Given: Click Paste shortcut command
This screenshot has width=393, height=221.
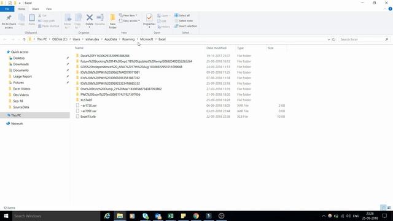Looking at the screenshot, I should (49, 26).
